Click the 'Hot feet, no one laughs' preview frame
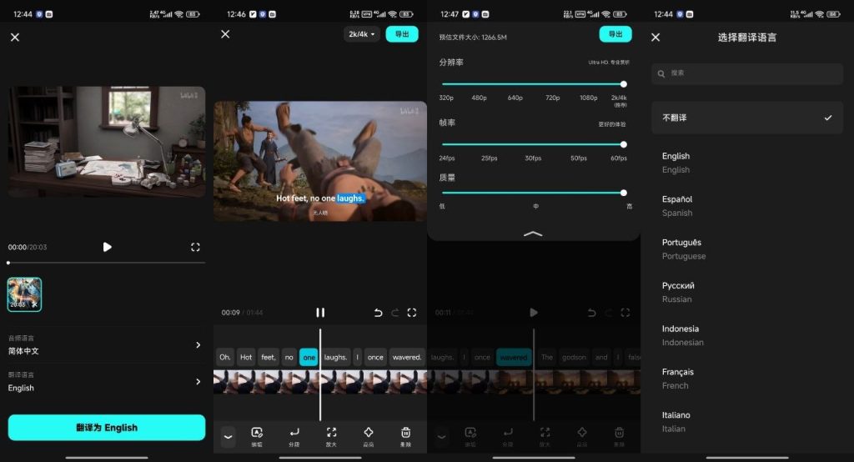854x462 pixels. coord(320,161)
